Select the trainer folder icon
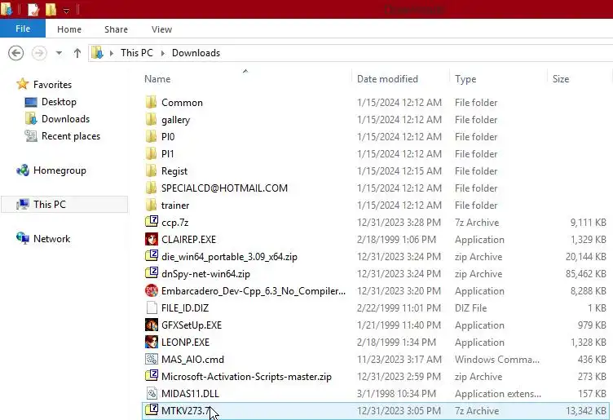This screenshot has width=613, height=420. [151, 205]
